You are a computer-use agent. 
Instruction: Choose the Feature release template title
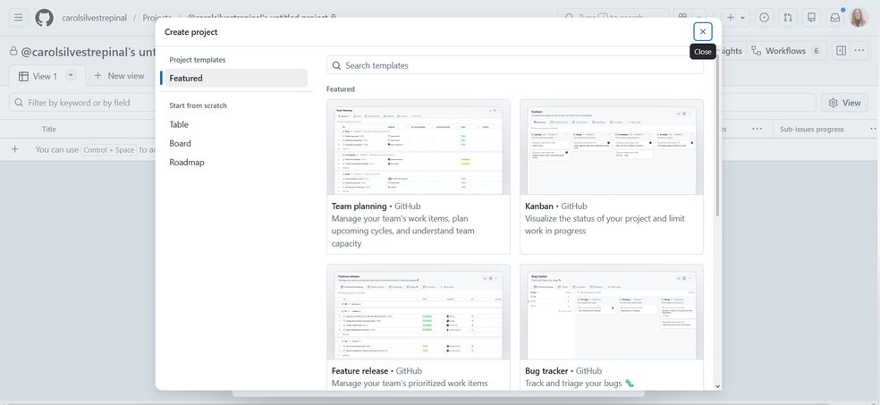coord(360,371)
